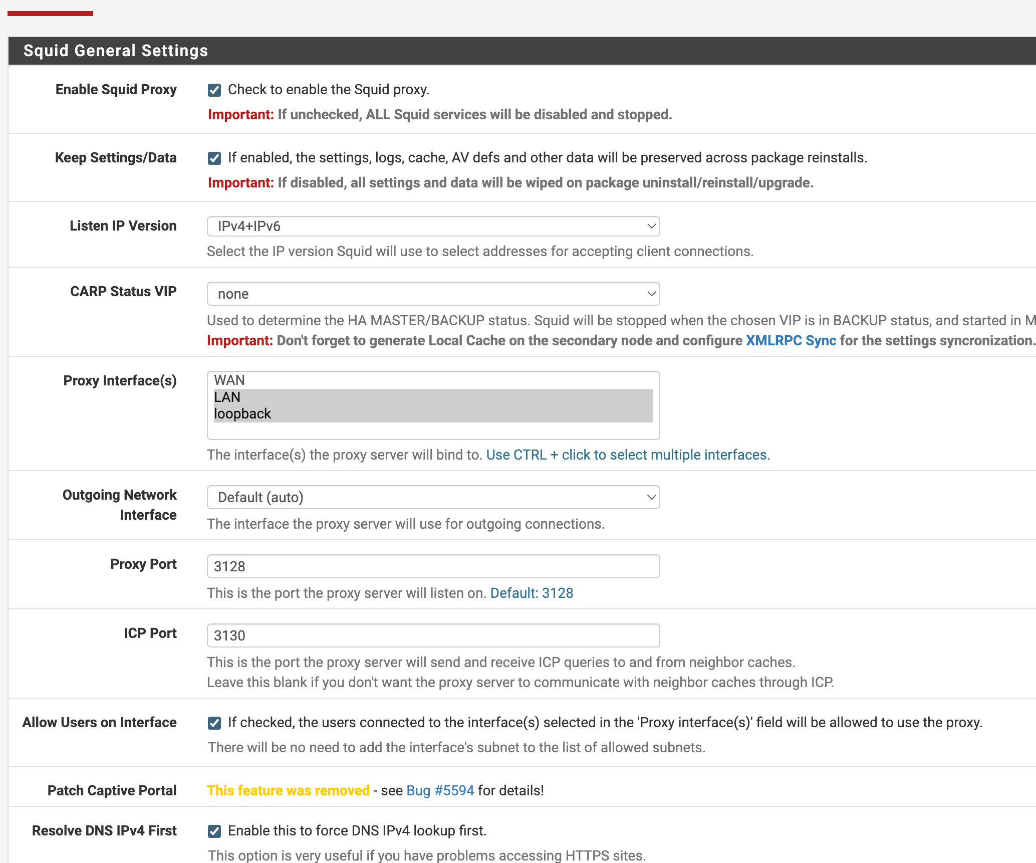Open the XMLRPC Sync link
The height and width of the screenshot is (863, 1036).
pyautogui.click(x=791, y=341)
